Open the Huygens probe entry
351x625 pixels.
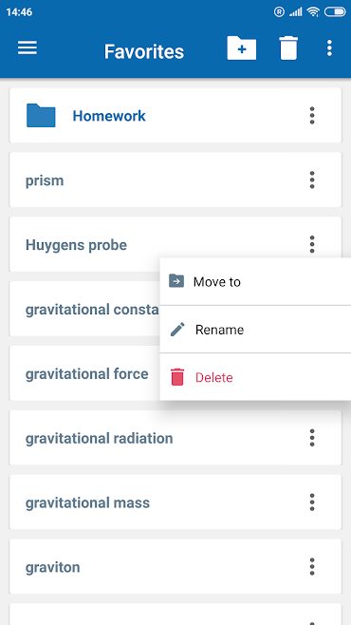tap(175, 244)
